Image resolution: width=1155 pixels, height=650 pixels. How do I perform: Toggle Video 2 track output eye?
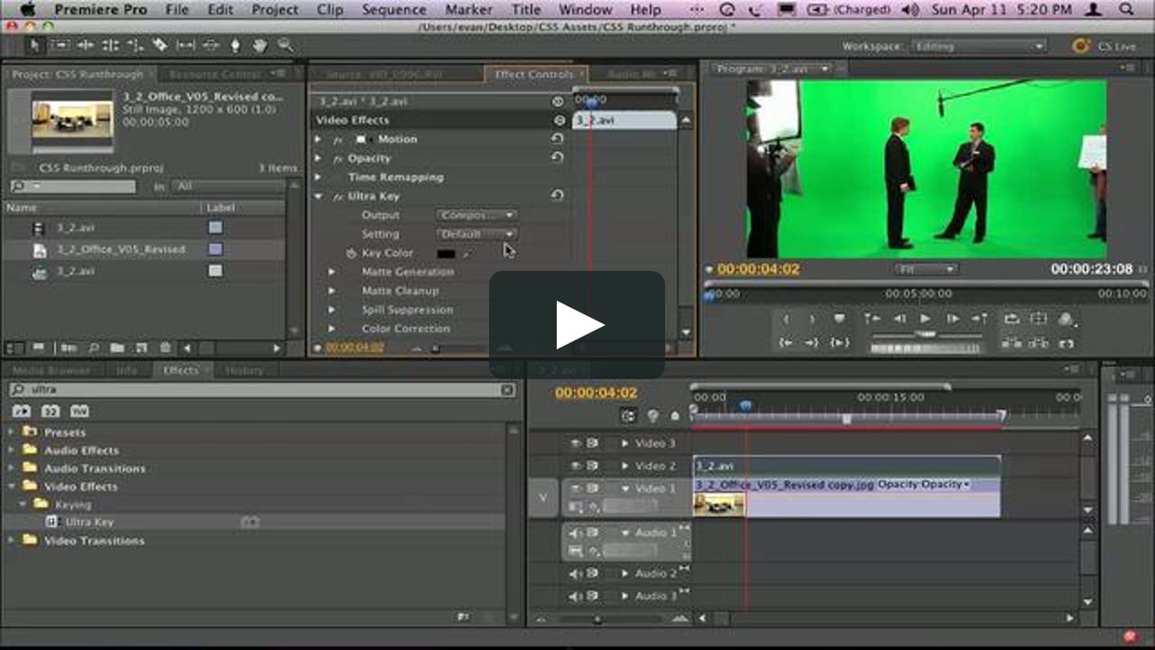click(575, 466)
